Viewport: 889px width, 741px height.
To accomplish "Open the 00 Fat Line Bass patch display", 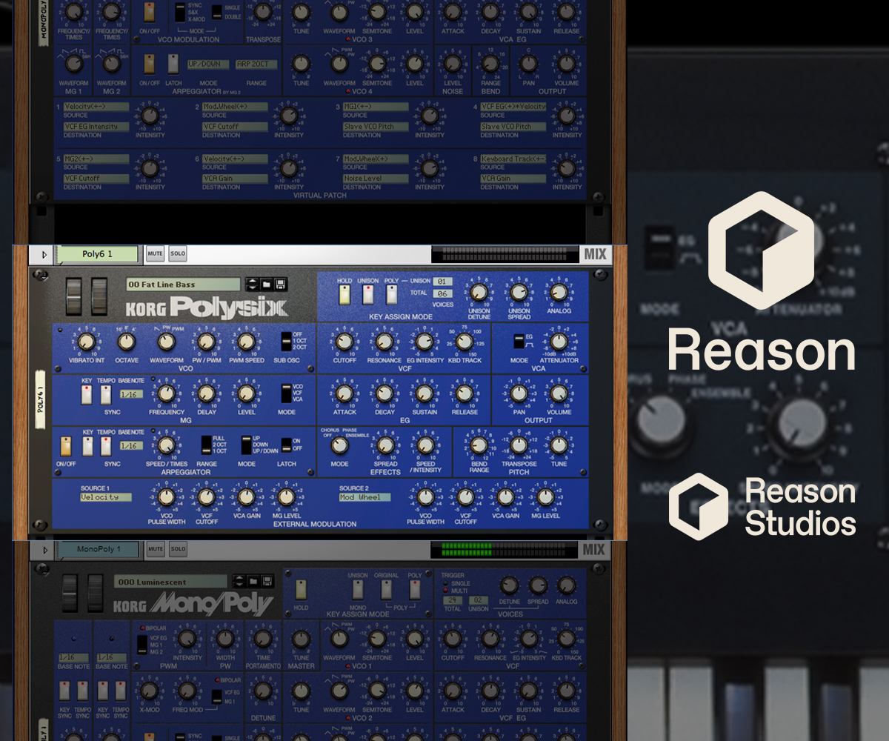I will point(183,285).
